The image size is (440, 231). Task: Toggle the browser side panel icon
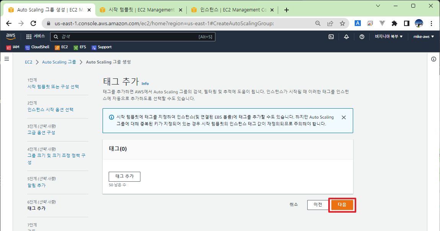[407, 23]
